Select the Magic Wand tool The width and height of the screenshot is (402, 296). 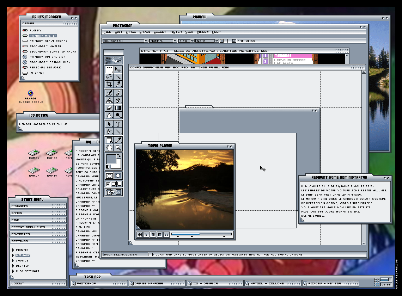point(118,77)
